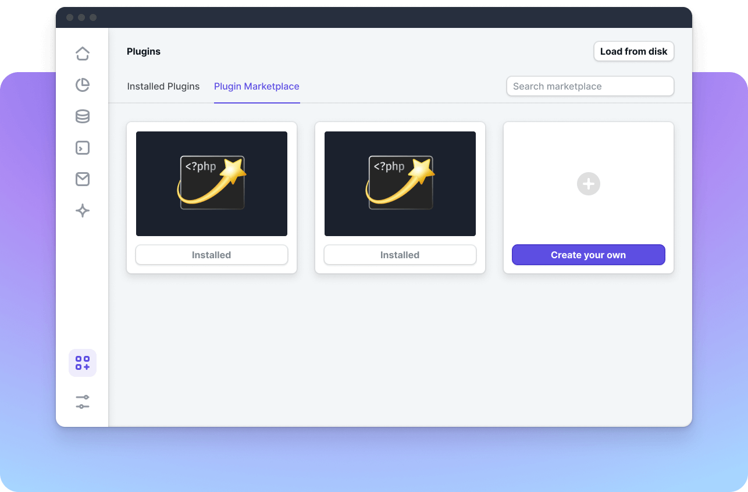Viewport: 748px width, 492px height.
Task: Select the analytics pie chart sidebar icon
Action: (82, 84)
